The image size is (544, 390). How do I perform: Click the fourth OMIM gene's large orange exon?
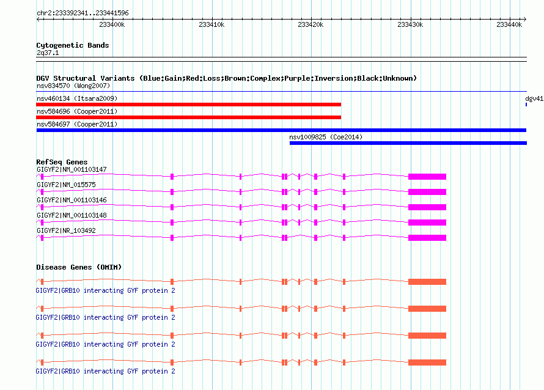(x=427, y=362)
